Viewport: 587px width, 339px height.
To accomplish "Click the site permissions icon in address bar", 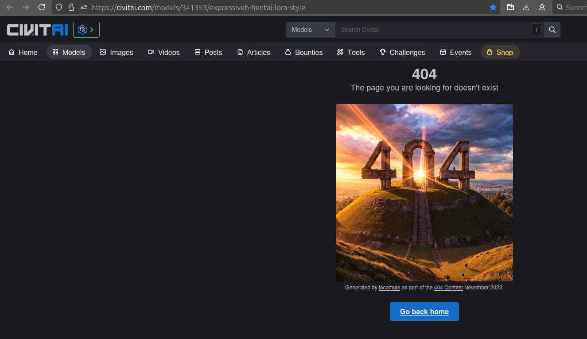I will [x=84, y=7].
